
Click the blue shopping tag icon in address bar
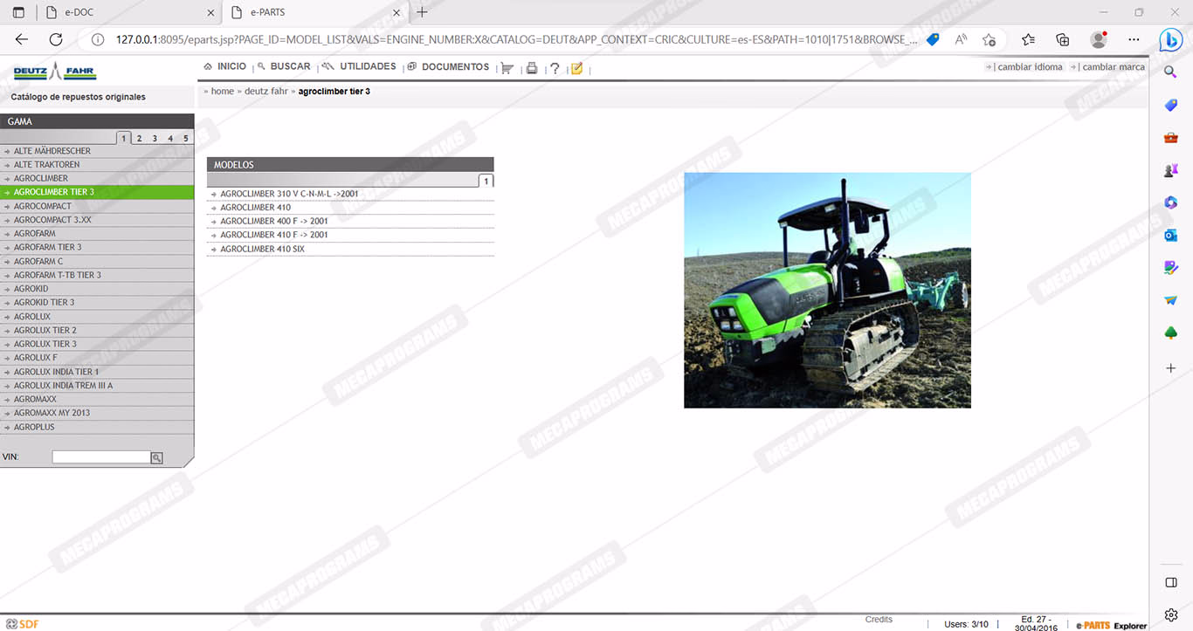click(x=933, y=39)
